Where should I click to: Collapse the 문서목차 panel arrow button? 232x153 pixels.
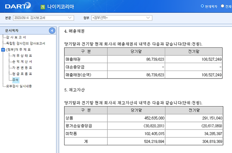[52, 31]
